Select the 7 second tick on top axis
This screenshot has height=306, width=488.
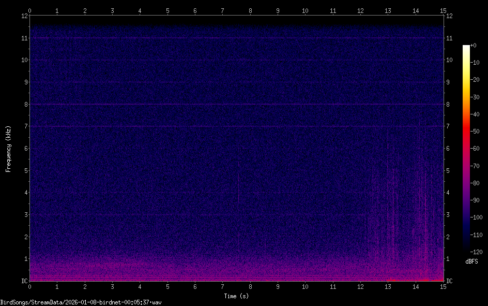point(222,10)
